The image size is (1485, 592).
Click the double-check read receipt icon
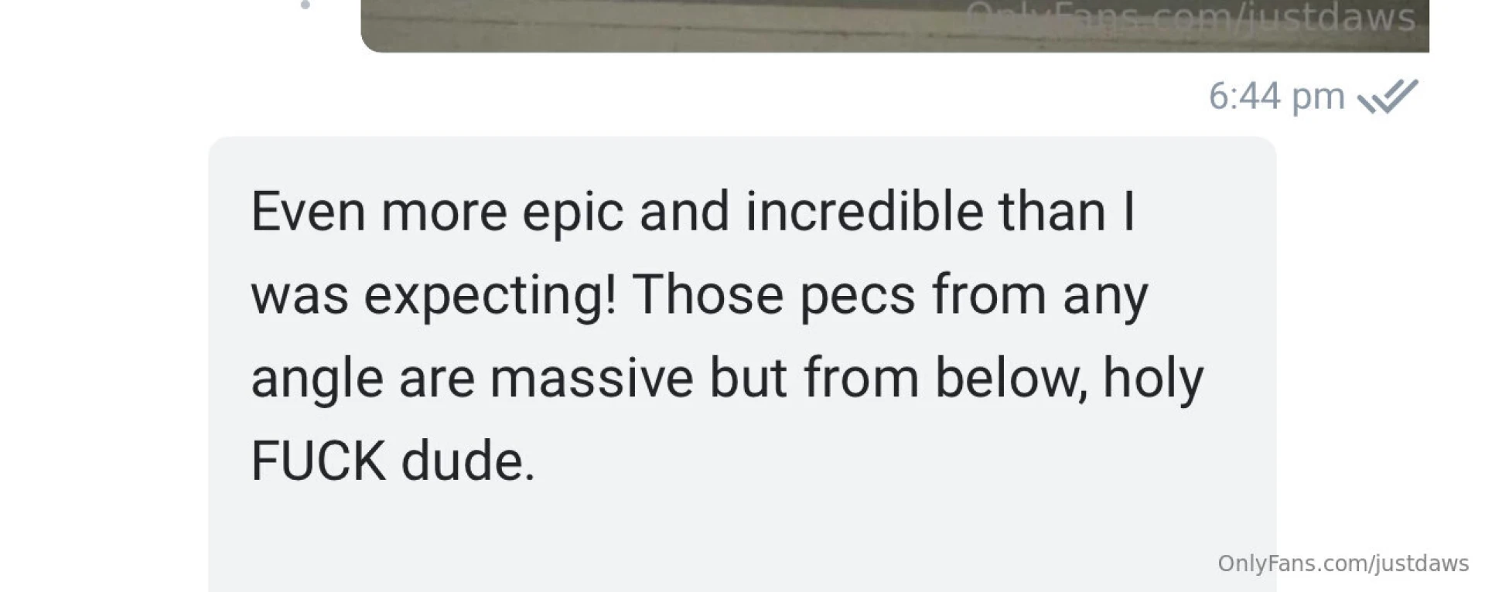(x=1388, y=97)
